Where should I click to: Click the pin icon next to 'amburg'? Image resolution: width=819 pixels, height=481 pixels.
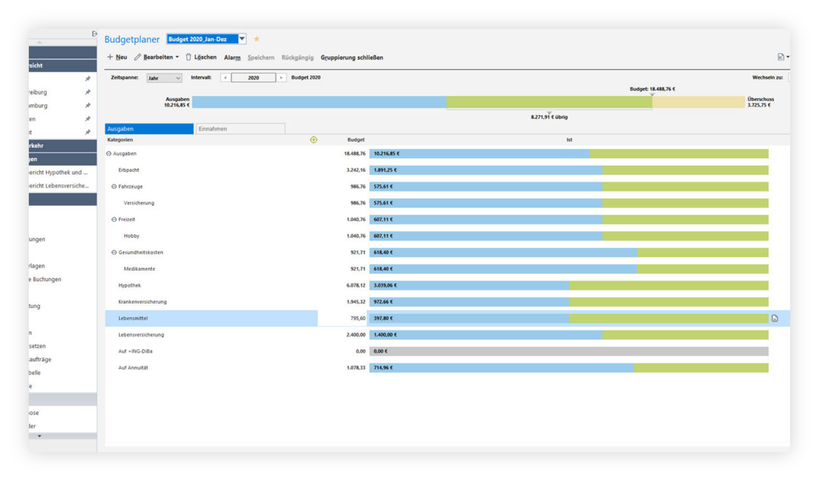87,106
